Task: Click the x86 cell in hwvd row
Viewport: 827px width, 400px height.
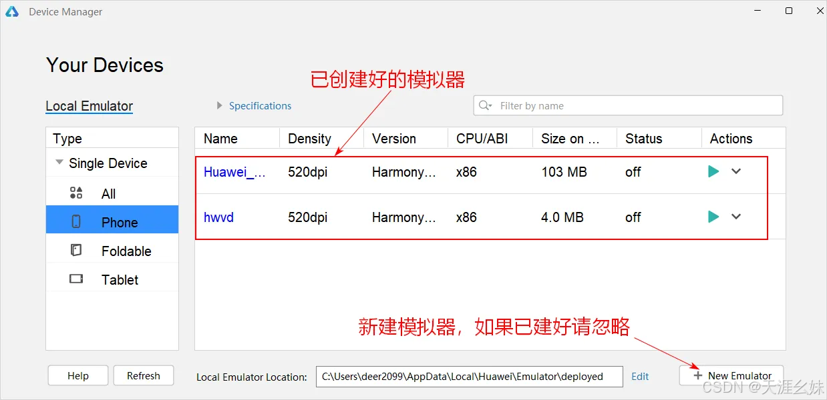Action: (466, 217)
